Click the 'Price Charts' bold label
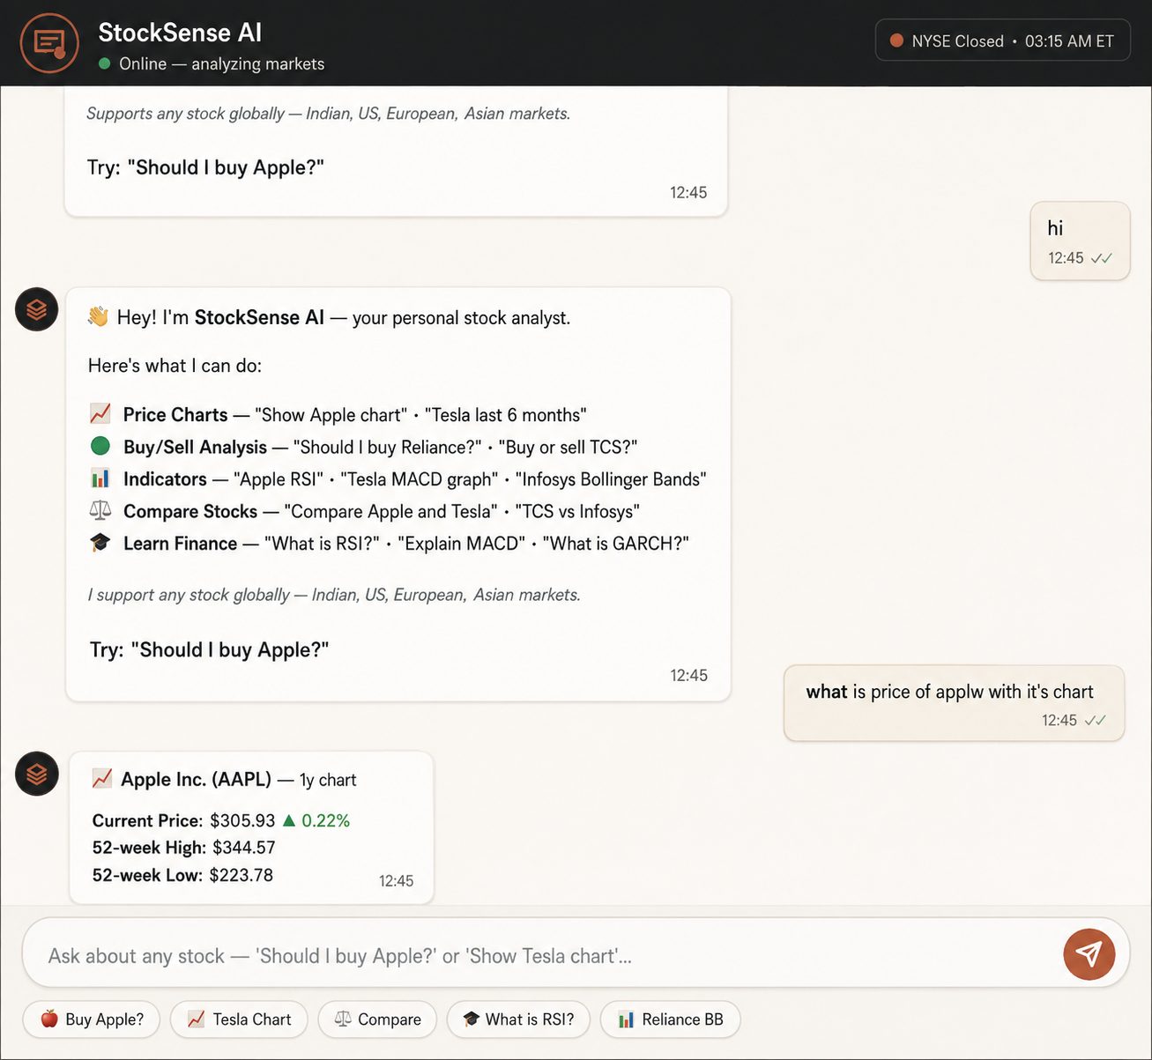The height and width of the screenshot is (1060, 1152). [175, 415]
